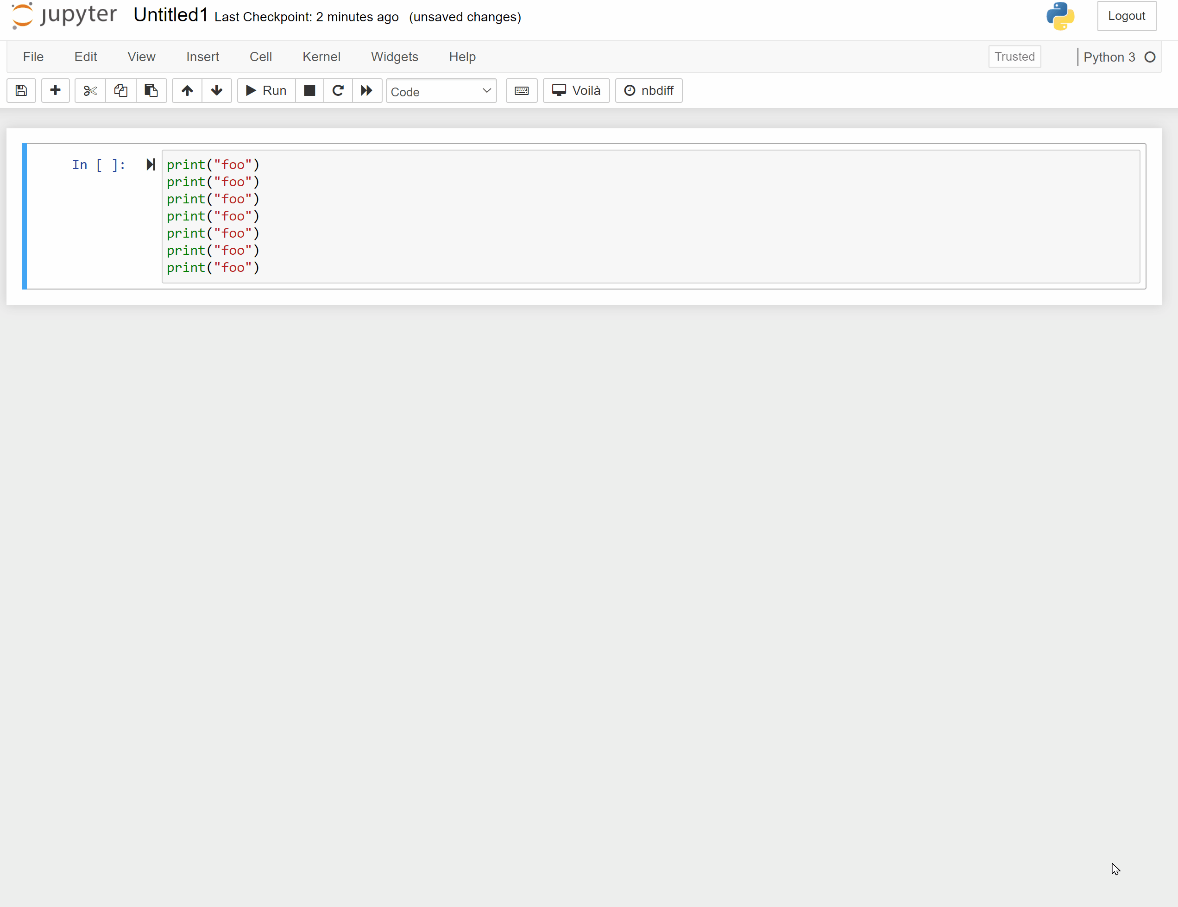Insert a new cell below using plus icon
This screenshot has height=907, width=1178.
[x=55, y=91]
